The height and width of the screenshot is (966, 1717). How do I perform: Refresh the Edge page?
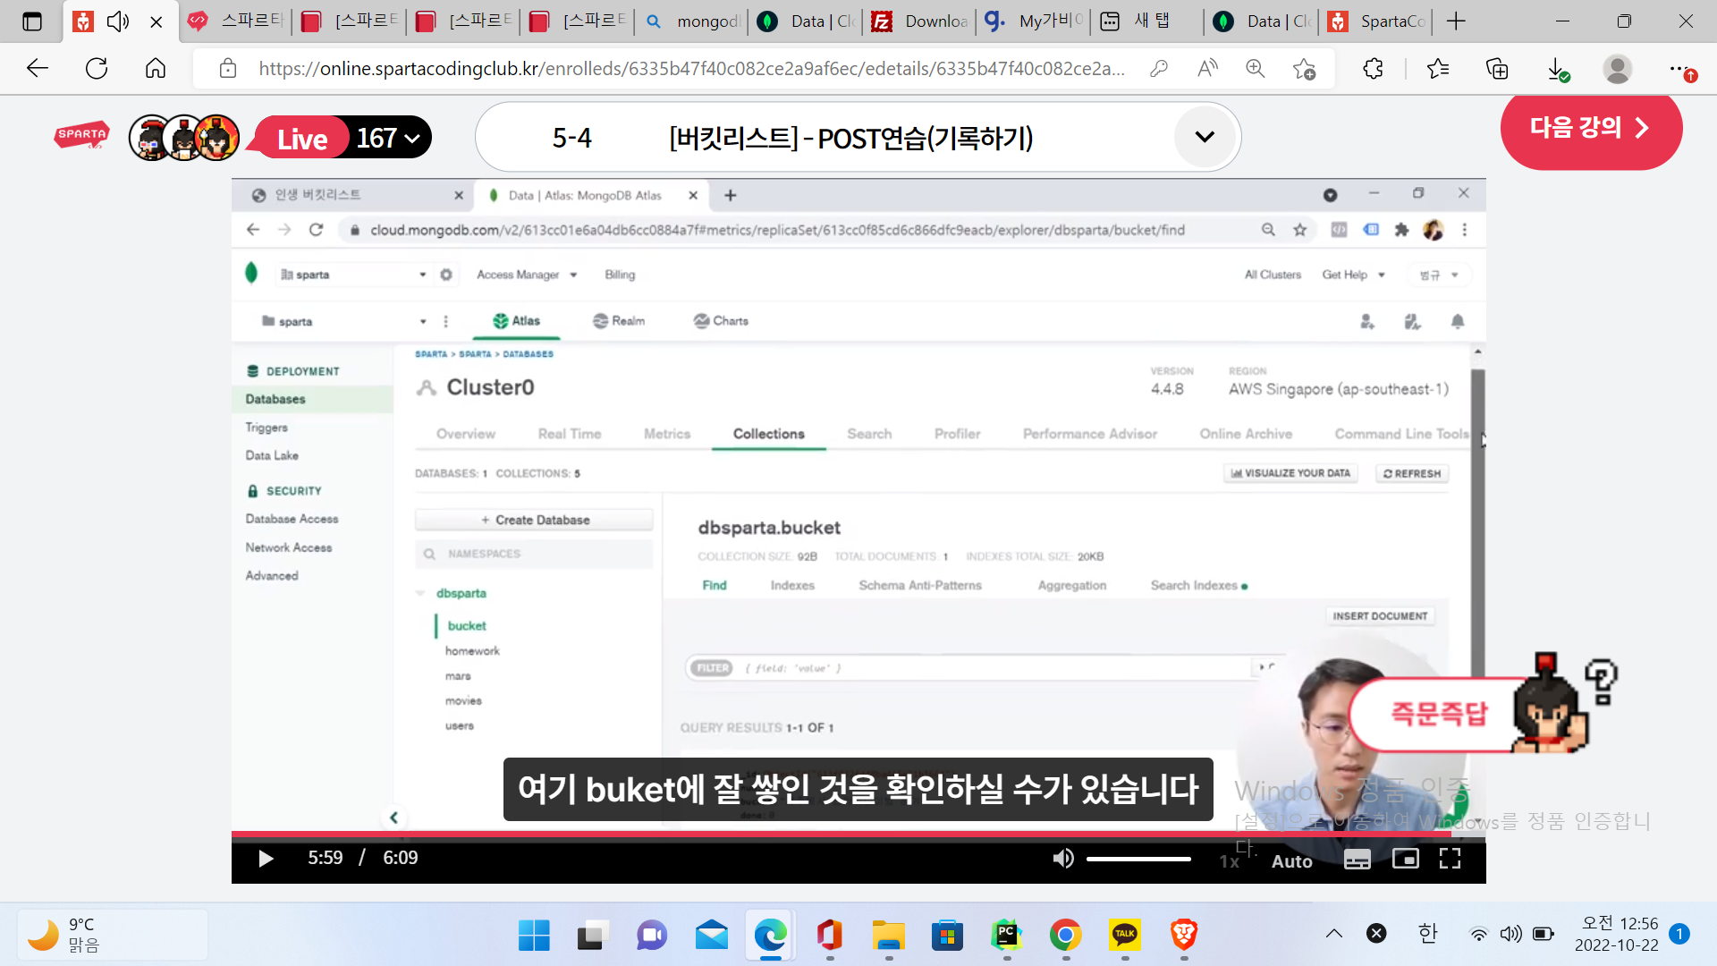97,68
